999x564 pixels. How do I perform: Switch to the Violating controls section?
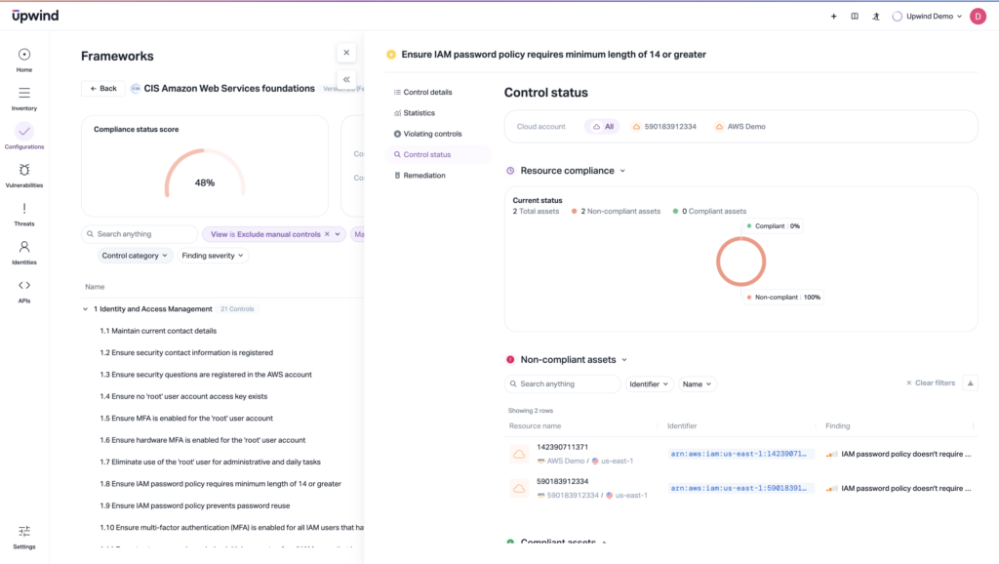(x=432, y=134)
